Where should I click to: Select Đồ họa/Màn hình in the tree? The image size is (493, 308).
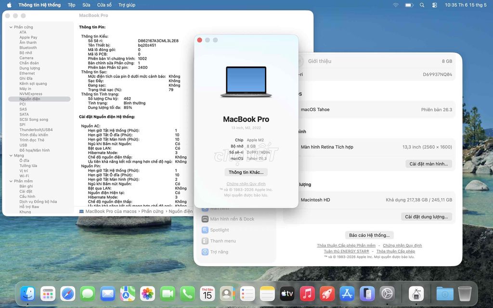34,150
